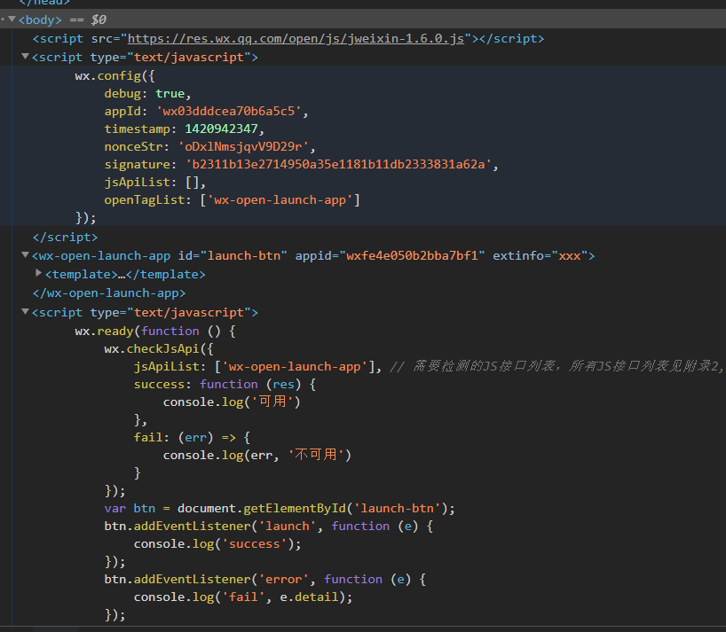Click the signature hash string
The image size is (726, 632).
(338, 165)
